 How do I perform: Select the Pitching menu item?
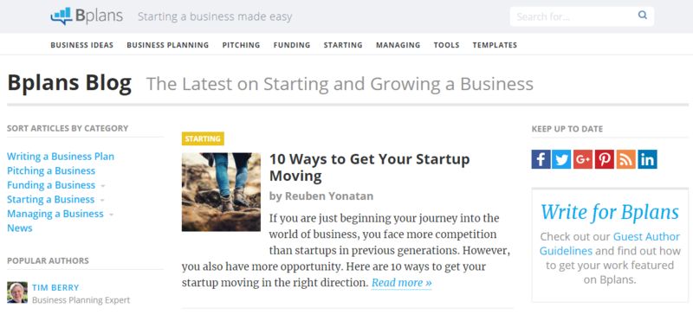pos(241,45)
